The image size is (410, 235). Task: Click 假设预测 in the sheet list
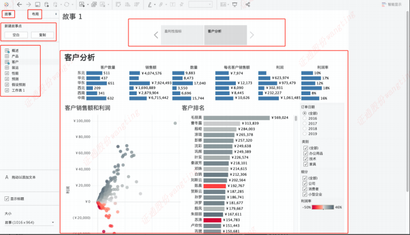coord(18,85)
